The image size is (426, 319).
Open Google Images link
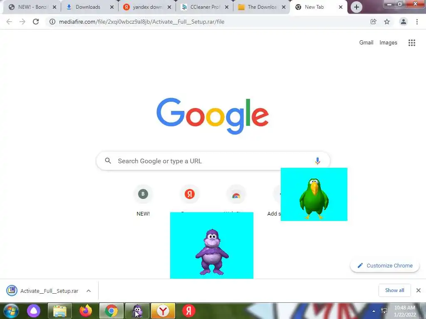388,43
